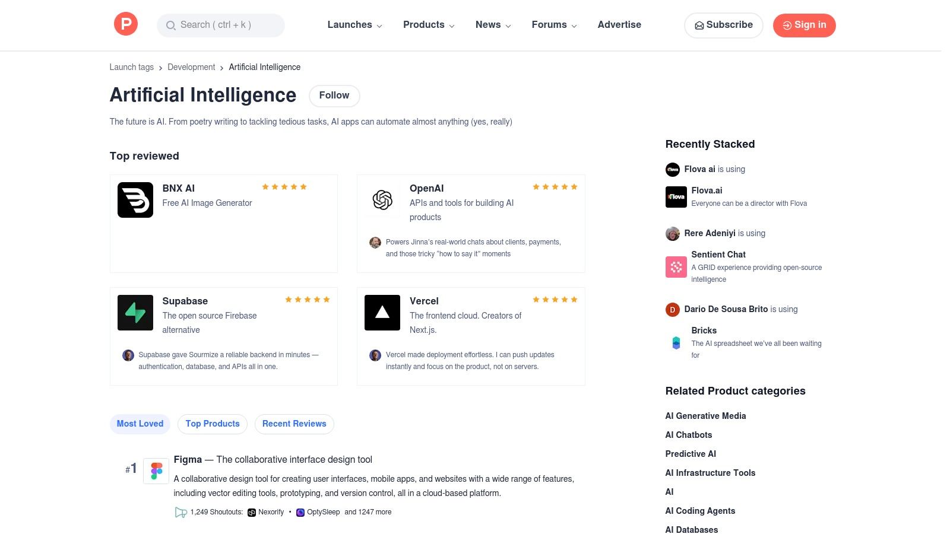Click the Figma logo thumbnail
This screenshot has height=534, width=950.
[x=156, y=469]
